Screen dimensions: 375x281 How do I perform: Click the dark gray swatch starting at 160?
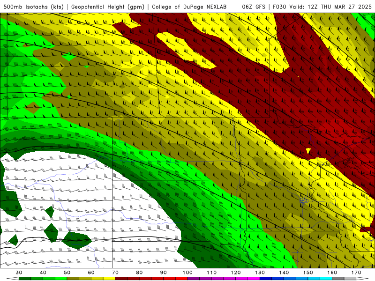point(338,279)
